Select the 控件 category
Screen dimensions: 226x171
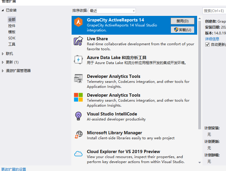(12, 26)
